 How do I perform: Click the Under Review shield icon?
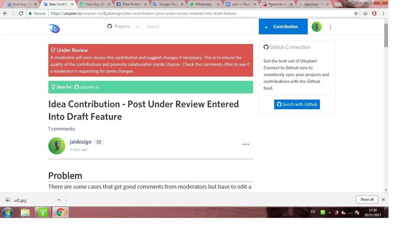[53, 50]
